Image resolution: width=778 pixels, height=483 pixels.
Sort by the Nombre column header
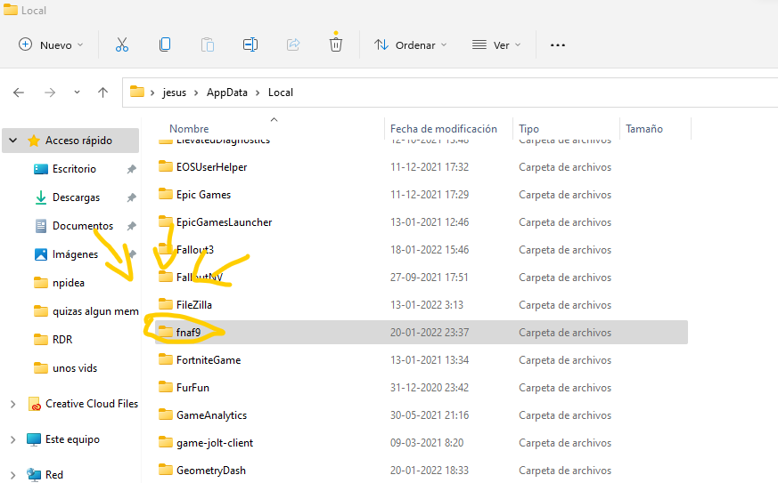point(189,129)
